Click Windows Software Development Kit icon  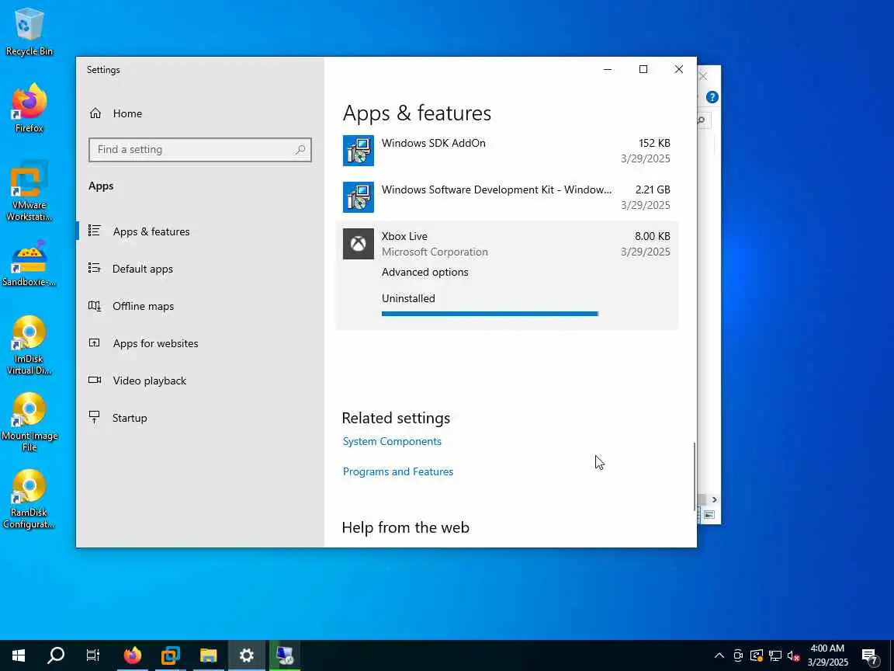click(358, 197)
